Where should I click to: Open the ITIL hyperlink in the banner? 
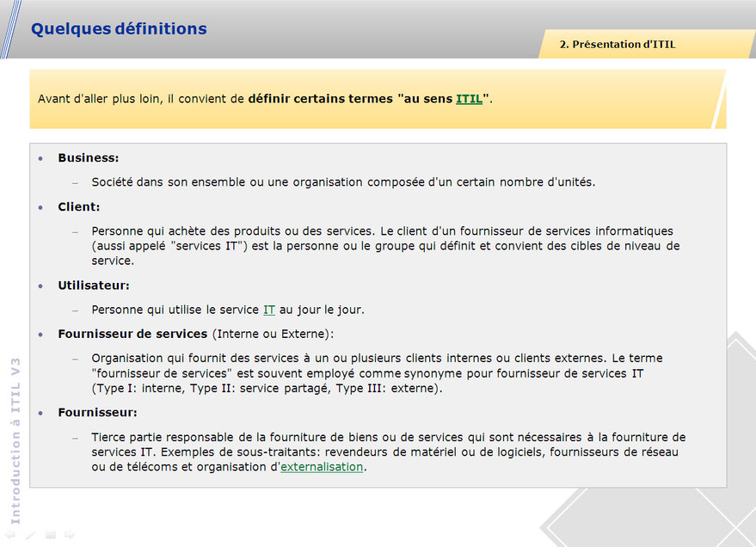469,99
